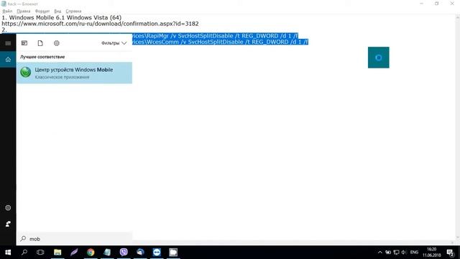The width and height of the screenshot is (460, 259).
Task: Open search sidebar settings gear
Action: point(8,208)
